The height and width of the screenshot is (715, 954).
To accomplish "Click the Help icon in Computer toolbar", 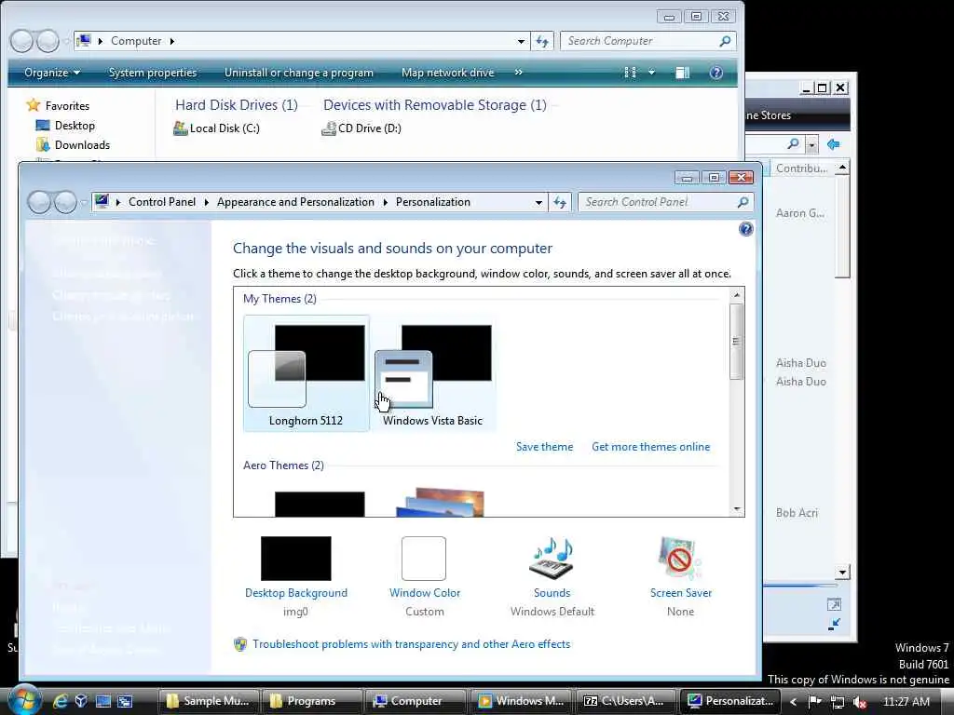I will [x=716, y=73].
